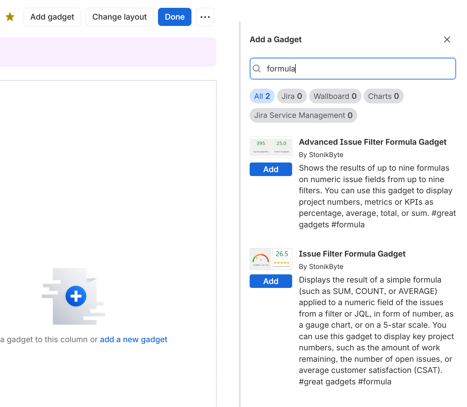Click the Change layout button

point(119,17)
